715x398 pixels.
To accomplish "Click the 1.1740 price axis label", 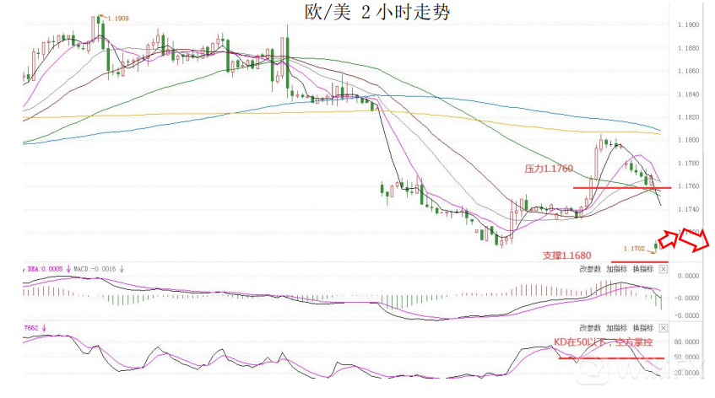I will (x=688, y=209).
